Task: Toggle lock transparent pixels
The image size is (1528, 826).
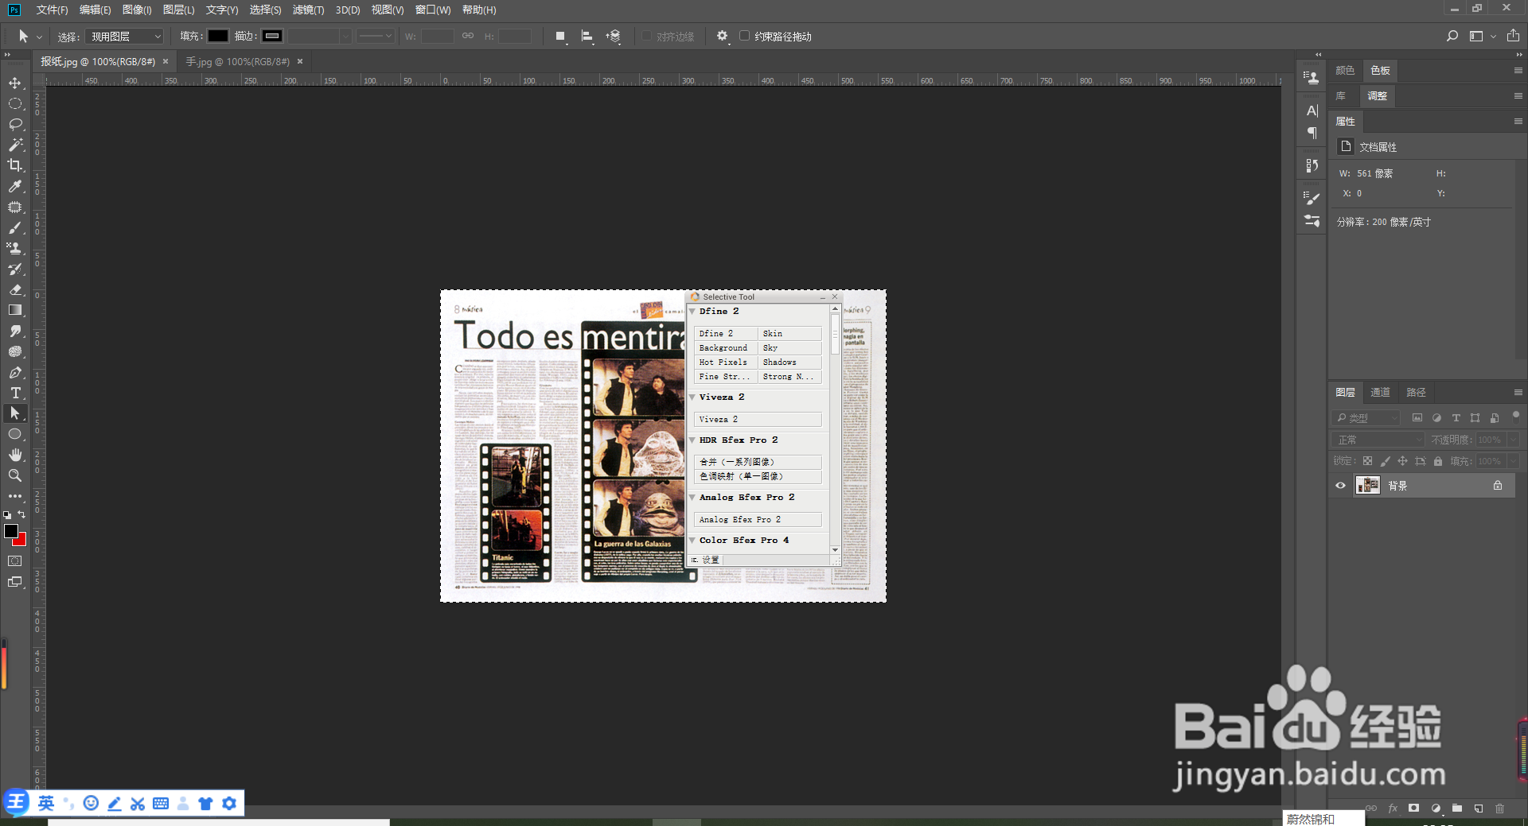Action: 1367,461
